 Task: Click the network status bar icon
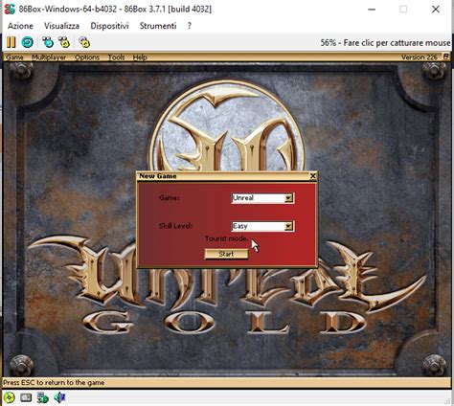click(42, 397)
